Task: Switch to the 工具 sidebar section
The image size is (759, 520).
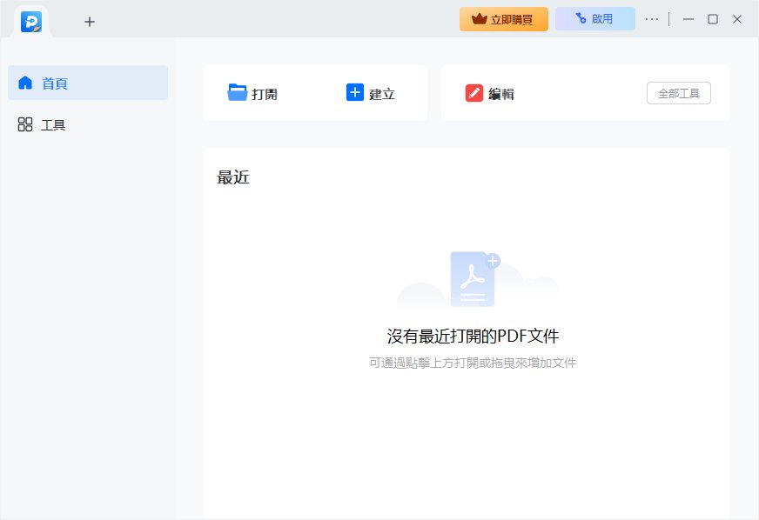Action: point(54,124)
